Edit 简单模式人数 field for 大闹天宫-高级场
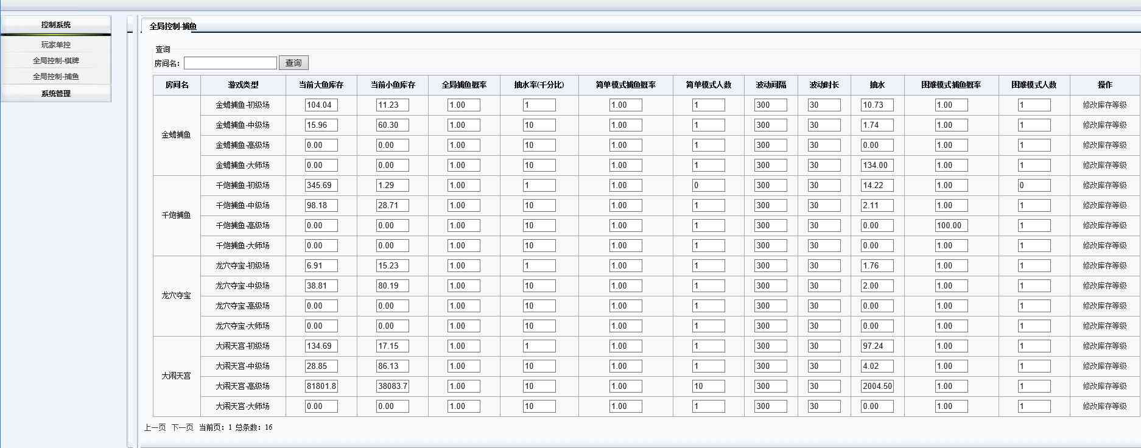The height and width of the screenshot is (448, 1141). coord(708,386)
